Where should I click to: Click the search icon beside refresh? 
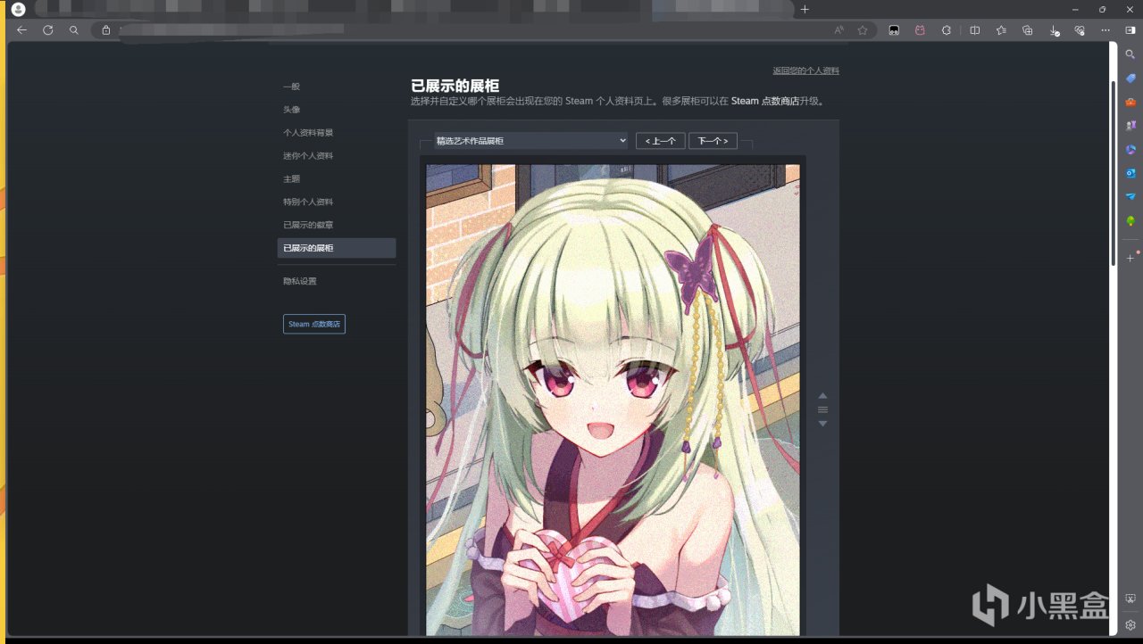[x=74, y=29]
